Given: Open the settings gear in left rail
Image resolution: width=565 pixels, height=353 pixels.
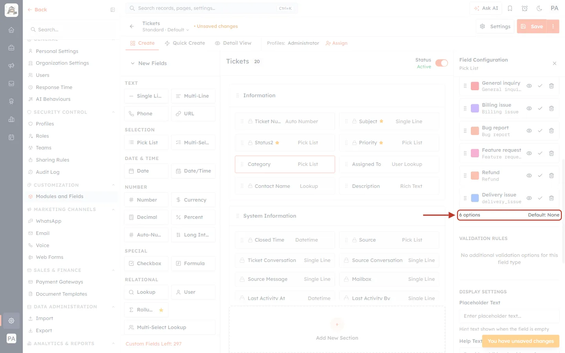Looking at the screenshot, I should (11, 320).
